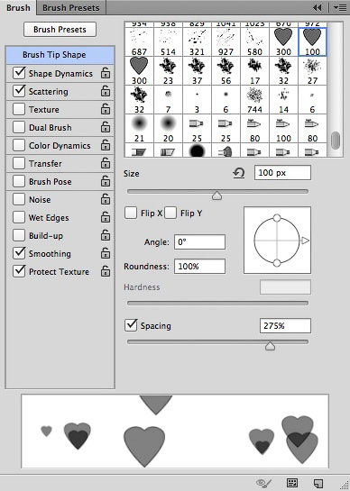Open Scattering settings label
Screen dimensions: 350x491
(x=49, y=91)
